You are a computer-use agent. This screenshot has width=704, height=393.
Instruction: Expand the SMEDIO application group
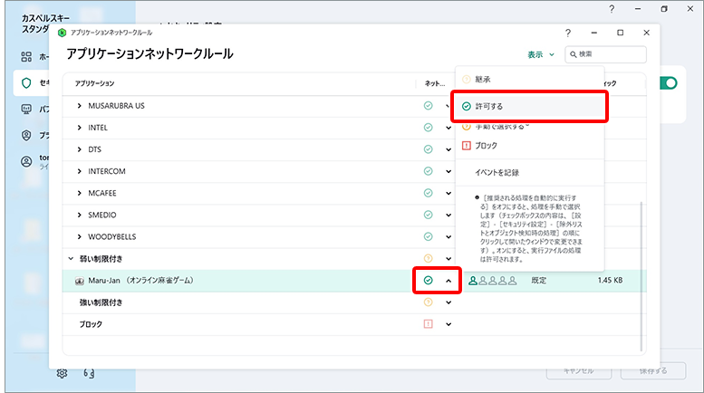(80, 215)
